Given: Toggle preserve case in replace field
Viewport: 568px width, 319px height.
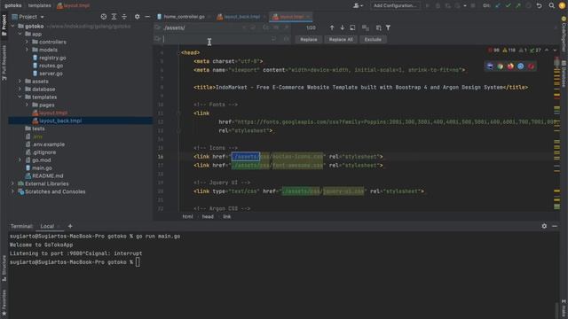Looking at the screenshot, I should (x=286, y=39).
